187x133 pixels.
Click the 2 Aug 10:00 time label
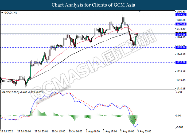point(127,131)
